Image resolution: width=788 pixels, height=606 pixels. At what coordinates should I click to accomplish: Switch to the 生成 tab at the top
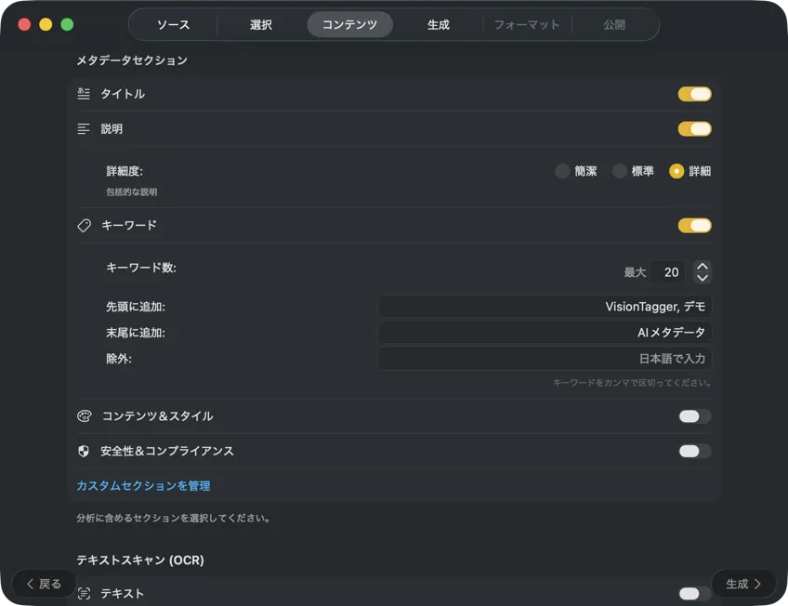pos(438,24)
